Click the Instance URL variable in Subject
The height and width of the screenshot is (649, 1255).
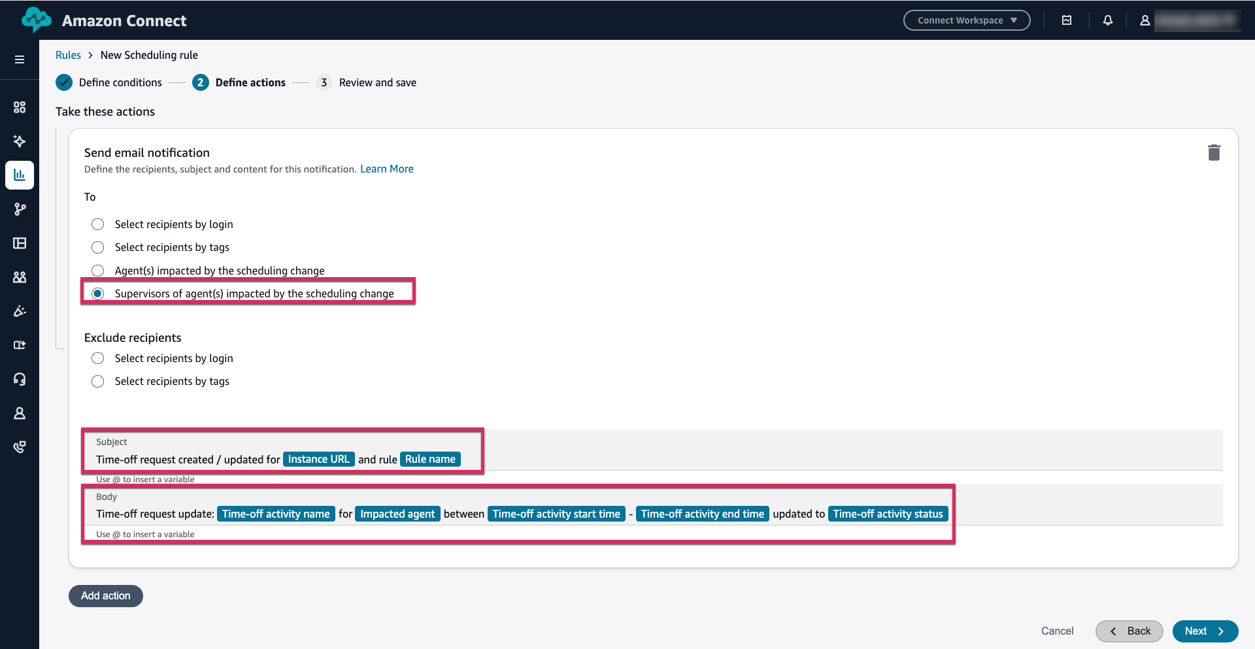[319, 459]
